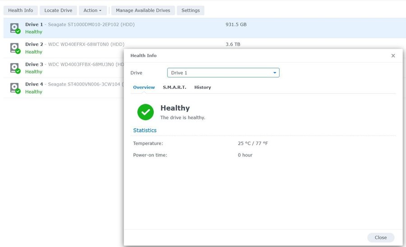Click the Healthy status under Drive 3
Viewport: 406px width, 247px height.
pyautogui.click(x=34, y=72)
